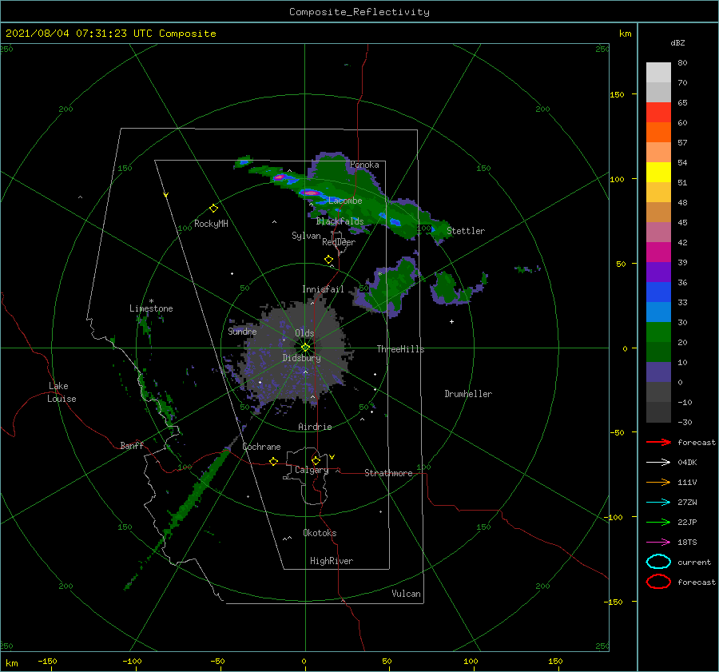Click the RockyMH label

click(211, 224)
